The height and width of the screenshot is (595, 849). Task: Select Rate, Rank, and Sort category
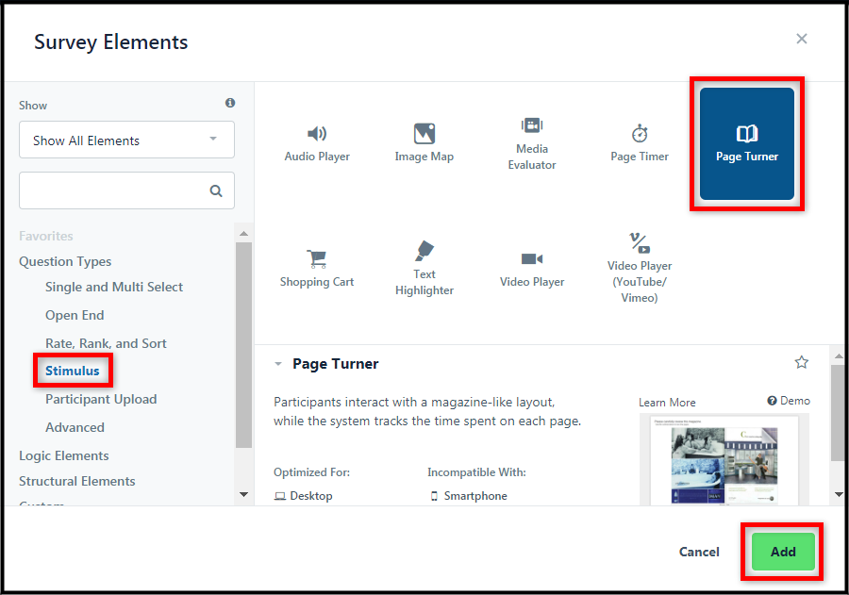pyautogui.click(x=106, y=343)
